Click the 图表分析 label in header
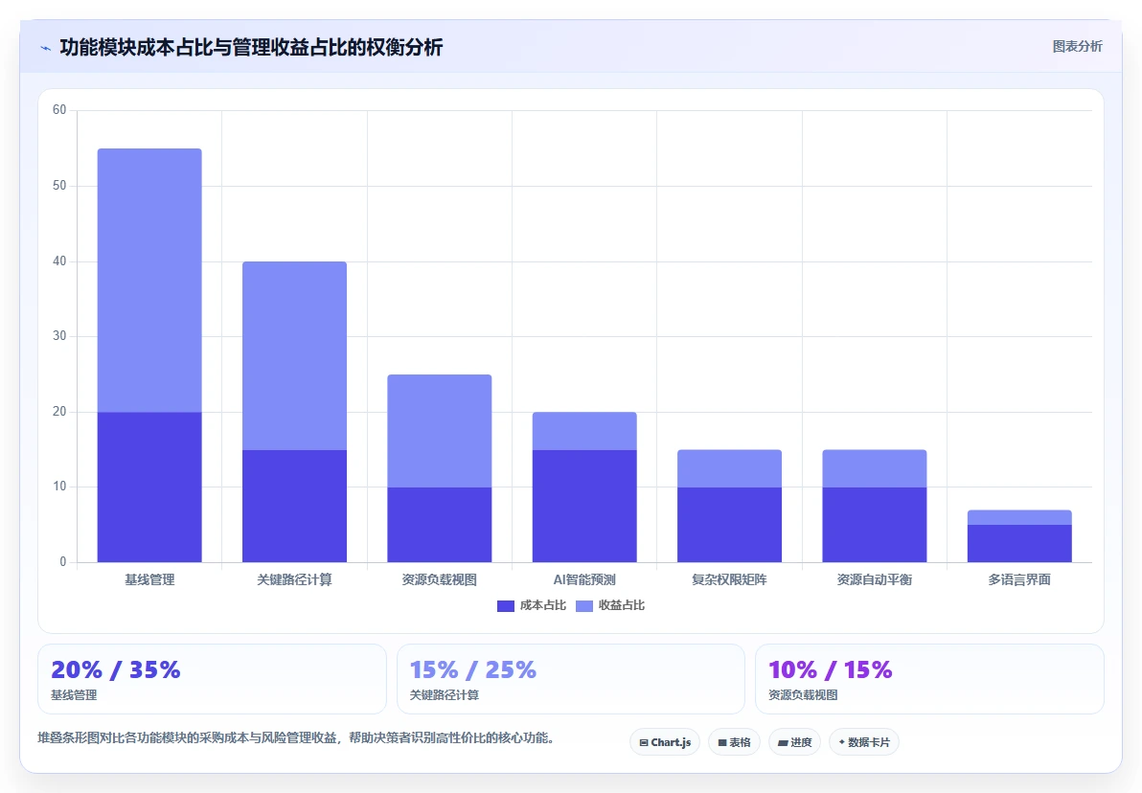This screenshot has width=1142, height=793. tap(1077, 47)
